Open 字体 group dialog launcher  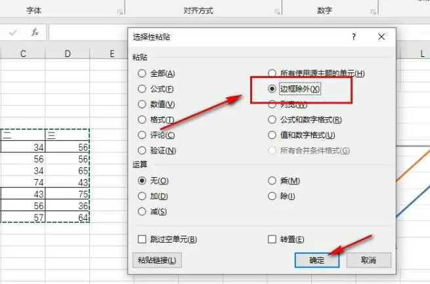coord(120,12)
